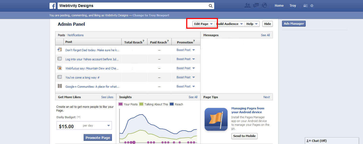The image size is (363, 144).
Task: Click the Insights reach line chart
Action: point(158,126)
